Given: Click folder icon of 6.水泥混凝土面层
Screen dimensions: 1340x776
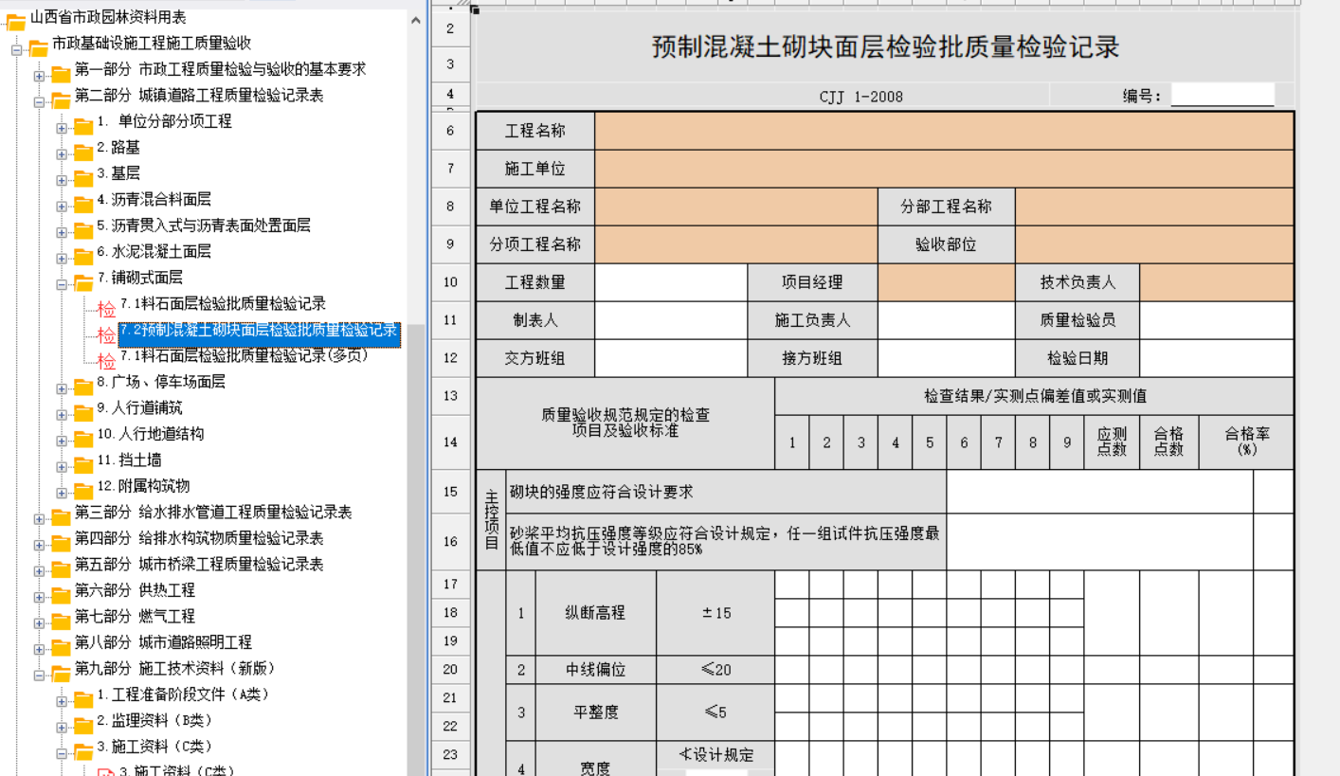Looking at the screenshot, I should point(82,257).
